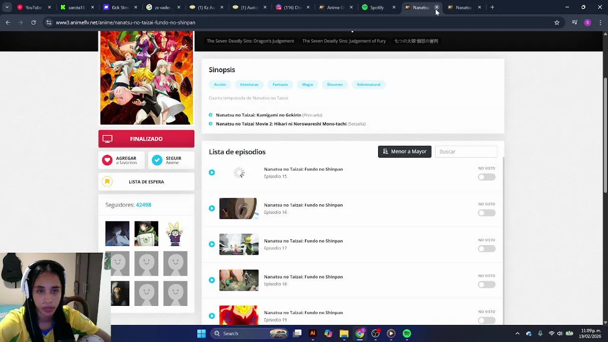608x342 pixels.
Task: Open the Chrome profile avatar
Action: point(588,22)
